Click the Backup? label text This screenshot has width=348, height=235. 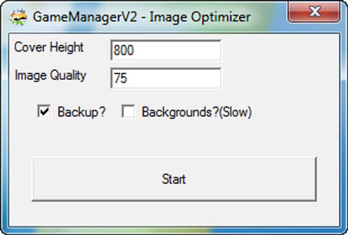(82, 112)
